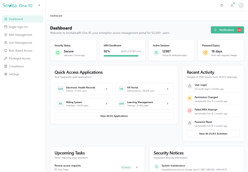
Task: Click View All 83 Applications button
Action: pyautogui.click(x=114, y=116)
